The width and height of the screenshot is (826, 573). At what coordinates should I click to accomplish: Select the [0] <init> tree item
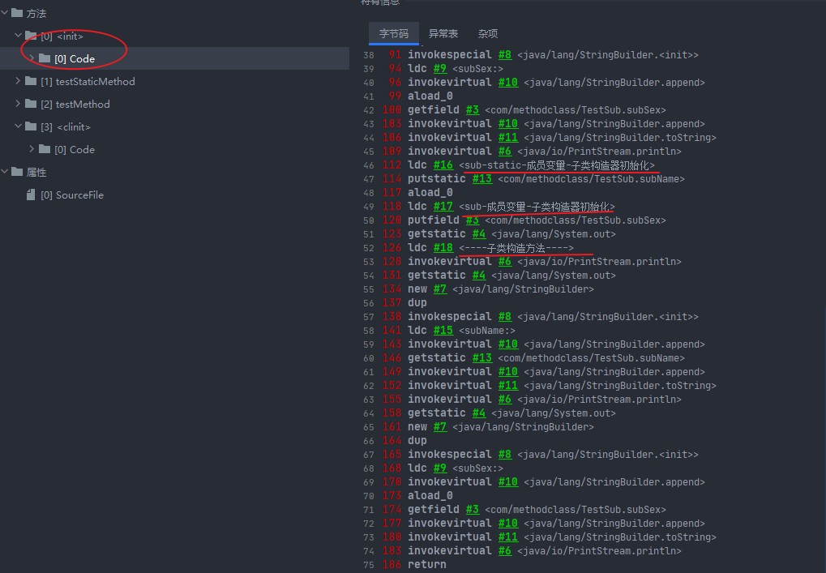[62, 36]
